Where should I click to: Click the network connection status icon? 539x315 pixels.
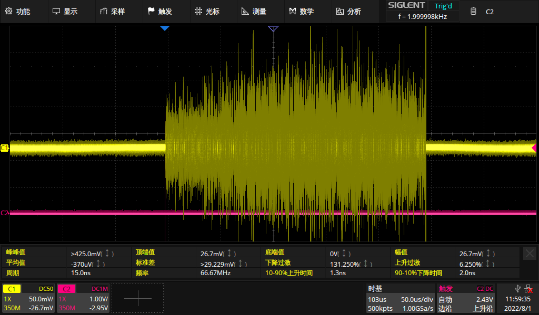click(x=528, y=288)
